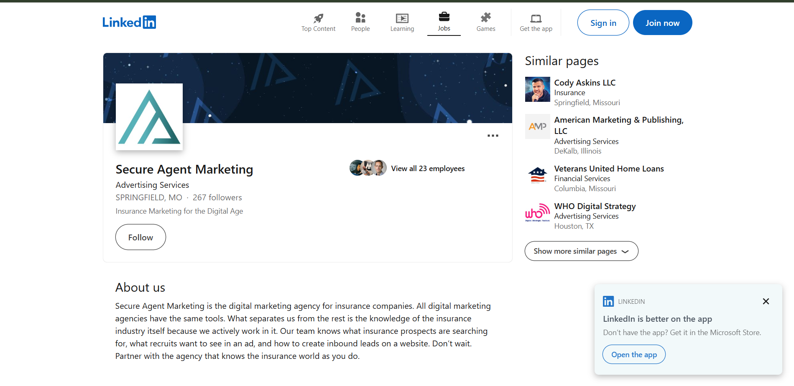
Task: Click 'DeKalb, Illinois' location text
Action: pos(578,151)
